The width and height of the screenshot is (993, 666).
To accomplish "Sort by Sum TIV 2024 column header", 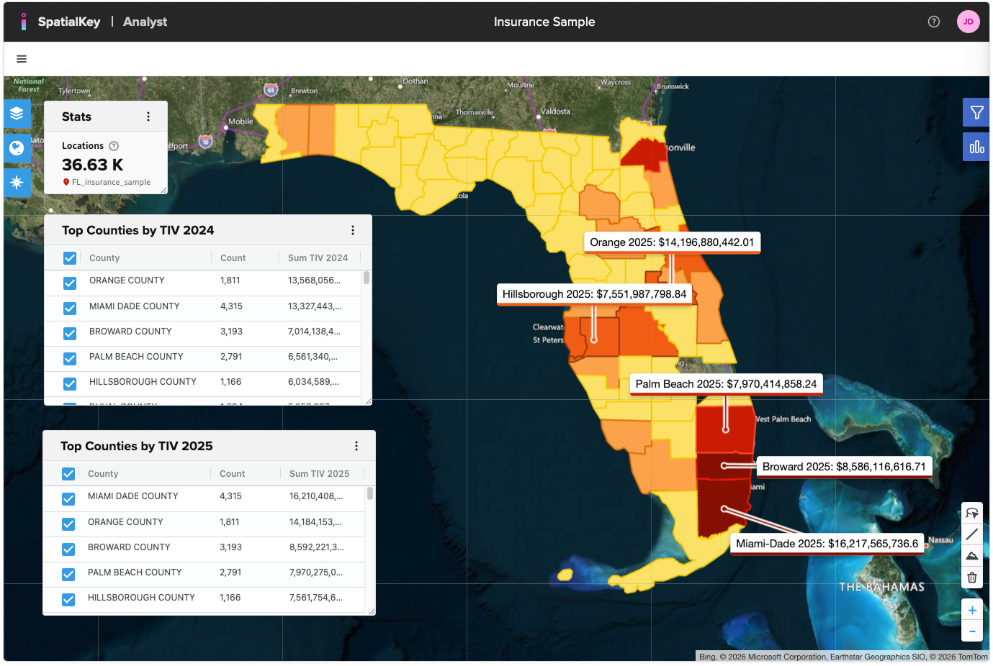I will pyautogui.click(x=318, y=258).
